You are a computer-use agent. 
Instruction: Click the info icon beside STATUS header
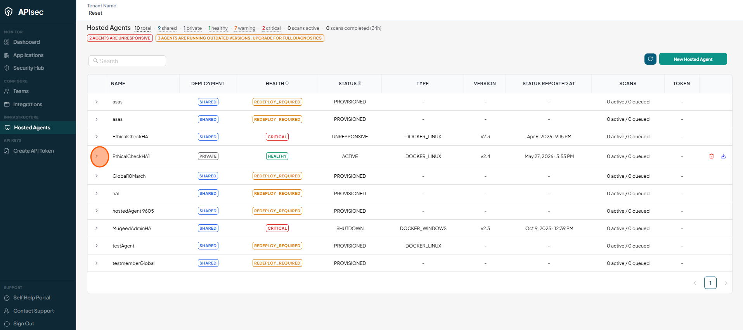[360, 83]
